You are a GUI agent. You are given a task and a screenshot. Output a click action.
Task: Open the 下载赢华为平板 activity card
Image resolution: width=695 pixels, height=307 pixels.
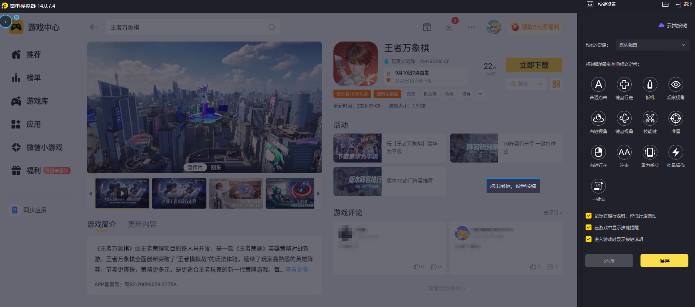[389, 148]
